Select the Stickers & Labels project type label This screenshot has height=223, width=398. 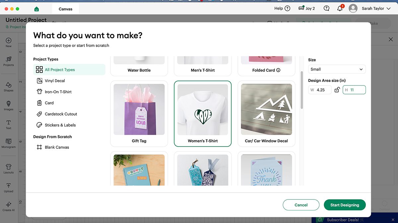(x=60, y=125)
